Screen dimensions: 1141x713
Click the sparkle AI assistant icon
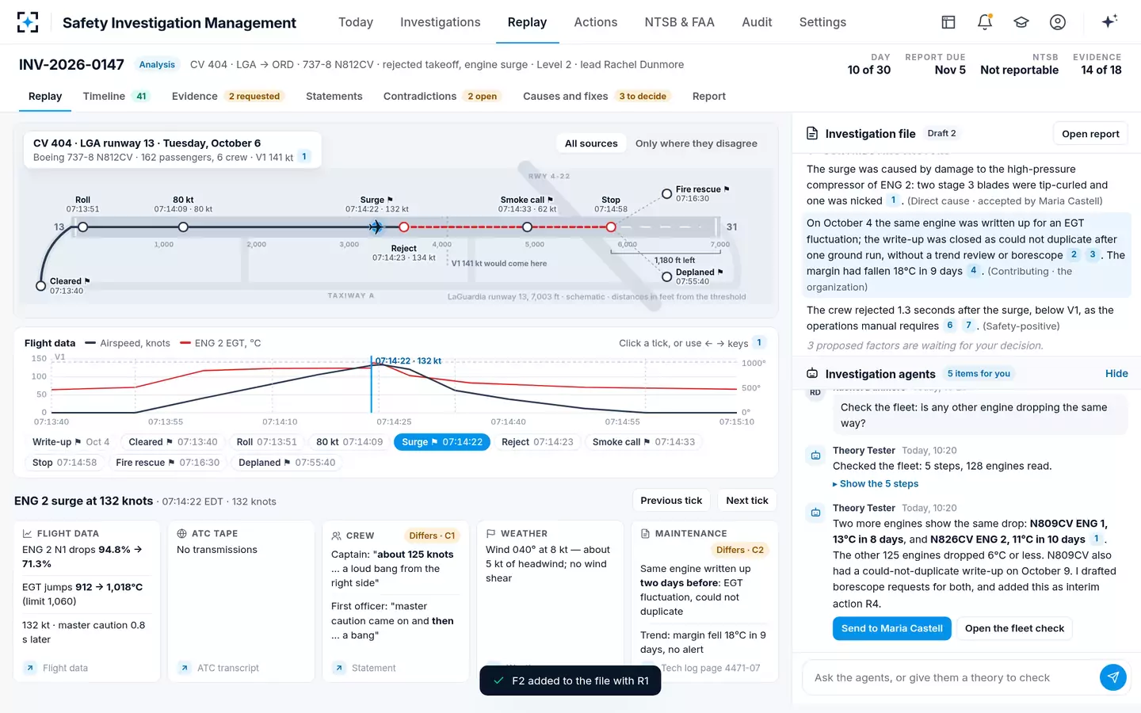(1109, 21)
